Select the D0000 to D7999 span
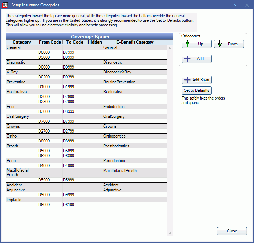 pos(86,52)
